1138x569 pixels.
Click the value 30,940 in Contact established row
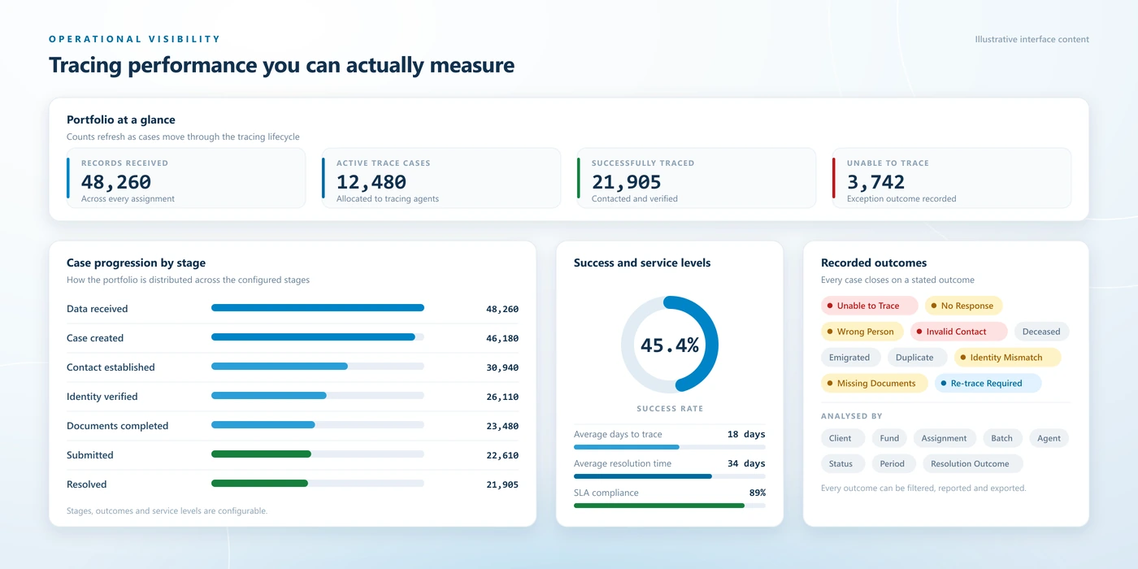click(x=502, y=367)
